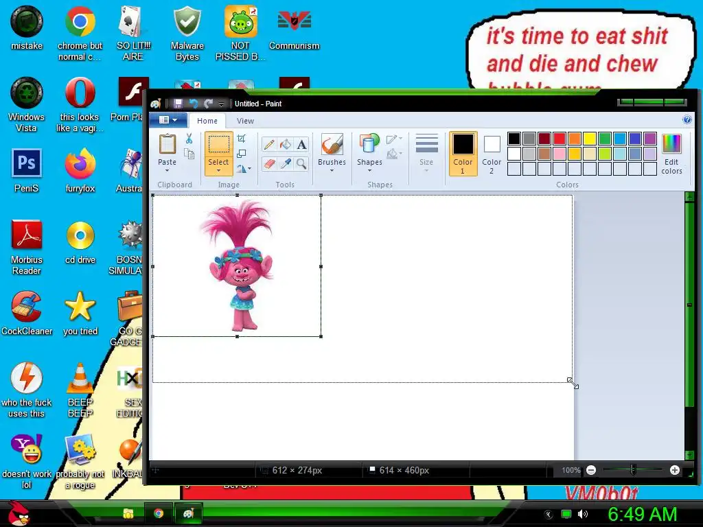Open the cd drive desktop icon
Viewport: 703px width, 527px height.
click(80, 242)
